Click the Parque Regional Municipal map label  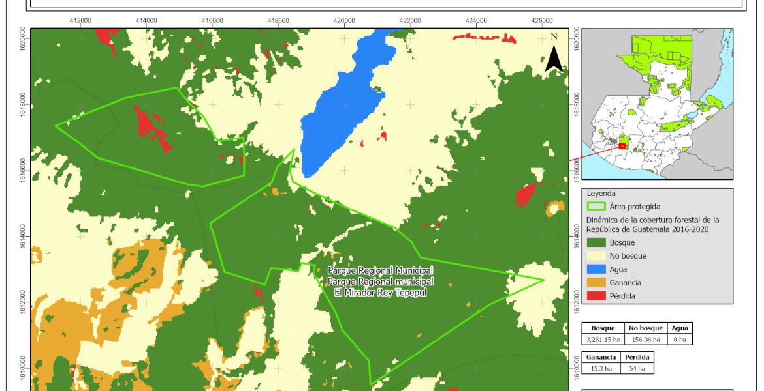tap(380, 270)
